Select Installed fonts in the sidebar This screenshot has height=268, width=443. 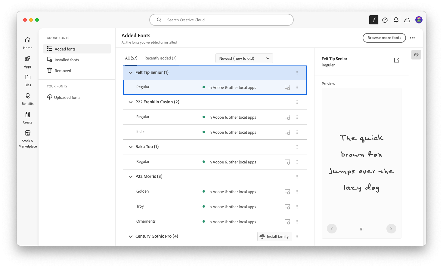click(67, 60)
